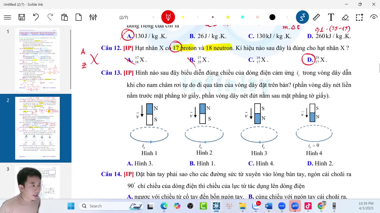This screenshot has width=380, height=213.
Task: Add a new blank page
Action: (x=79, y=17)
